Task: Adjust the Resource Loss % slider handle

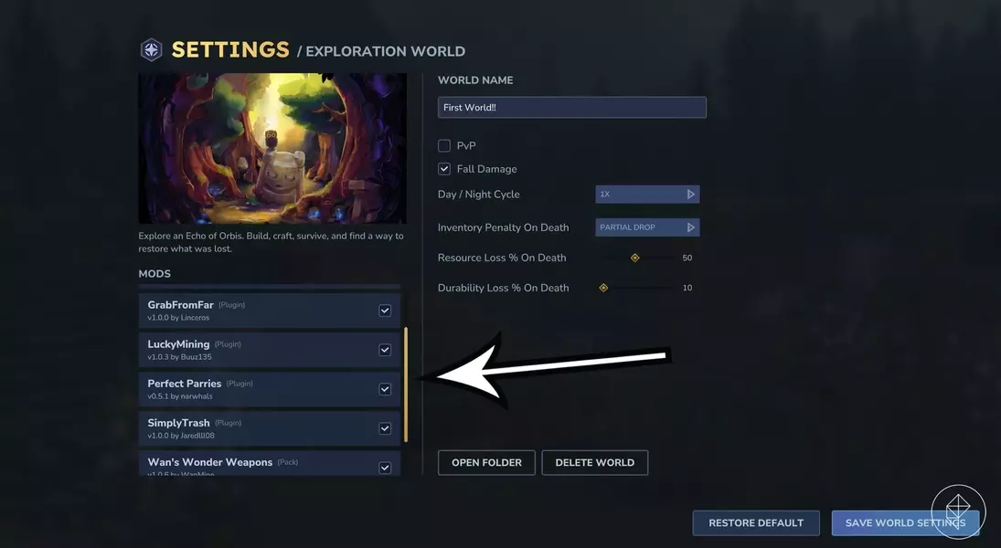Action: pyautogui.click(x=635, y=258)
